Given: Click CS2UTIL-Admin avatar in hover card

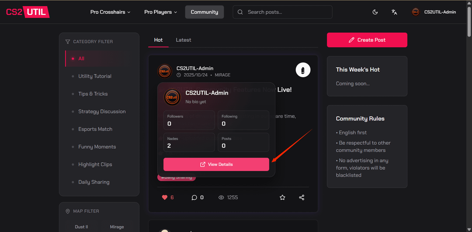Looking at the screenshot, I should [172, 97].
